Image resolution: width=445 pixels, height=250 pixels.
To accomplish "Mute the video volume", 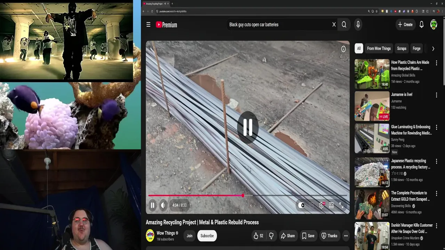I will pos(163,205).
